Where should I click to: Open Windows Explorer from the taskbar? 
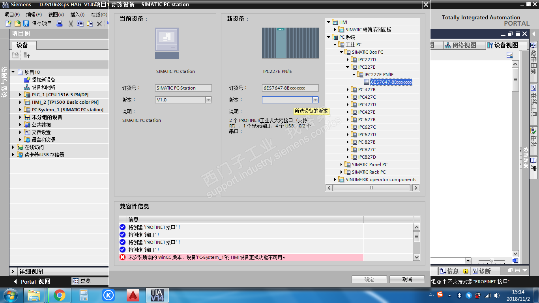[x=34, y=295]
